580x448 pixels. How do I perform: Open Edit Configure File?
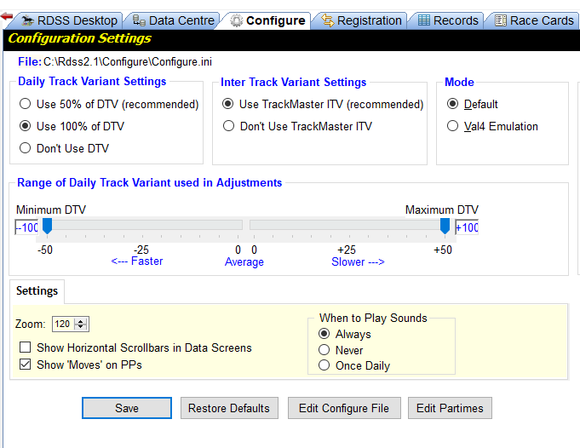(x=344, y=408)
